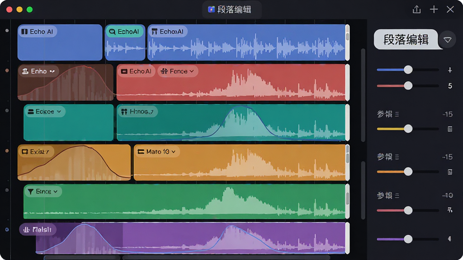Toggle the dot beside the brown Enho track
Image resolution: width=463 pixels, height=260 pixels.
point(7,70)
